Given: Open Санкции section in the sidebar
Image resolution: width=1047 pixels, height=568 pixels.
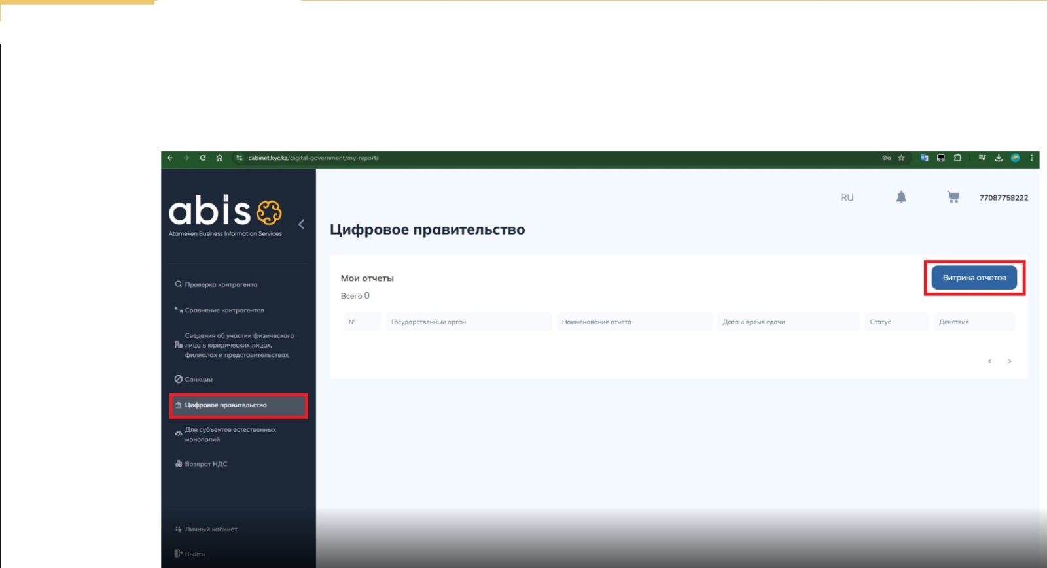Looking at the screenshot, I should pyautogui.click(x=198, y=380).
